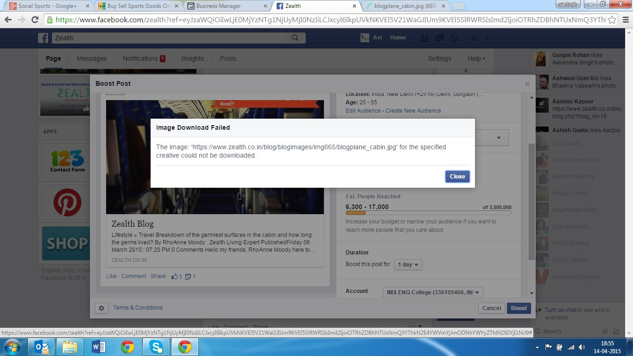Open Terms & Conditions link
The height and width of the screenshot is (356, 633).
click(138, 308)
